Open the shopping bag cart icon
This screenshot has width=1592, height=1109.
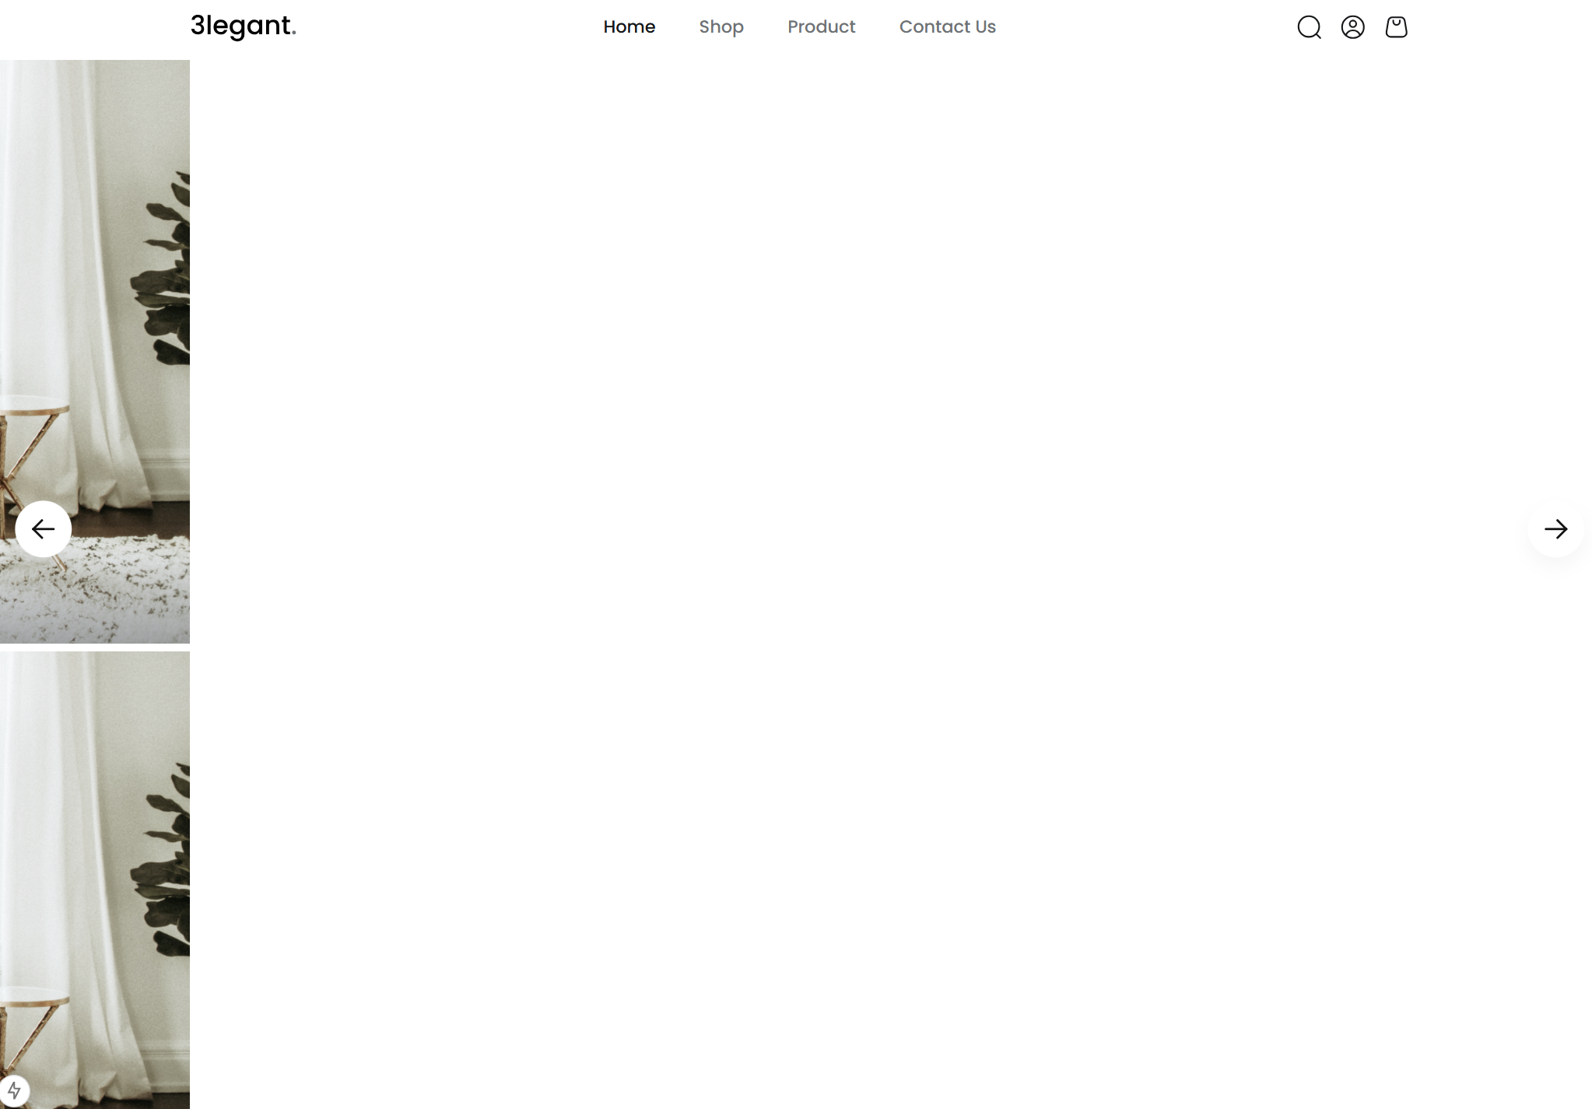(1396, 27)
